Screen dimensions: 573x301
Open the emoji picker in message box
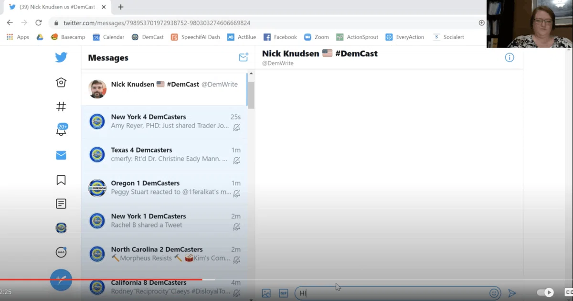[x=494, y=293]
